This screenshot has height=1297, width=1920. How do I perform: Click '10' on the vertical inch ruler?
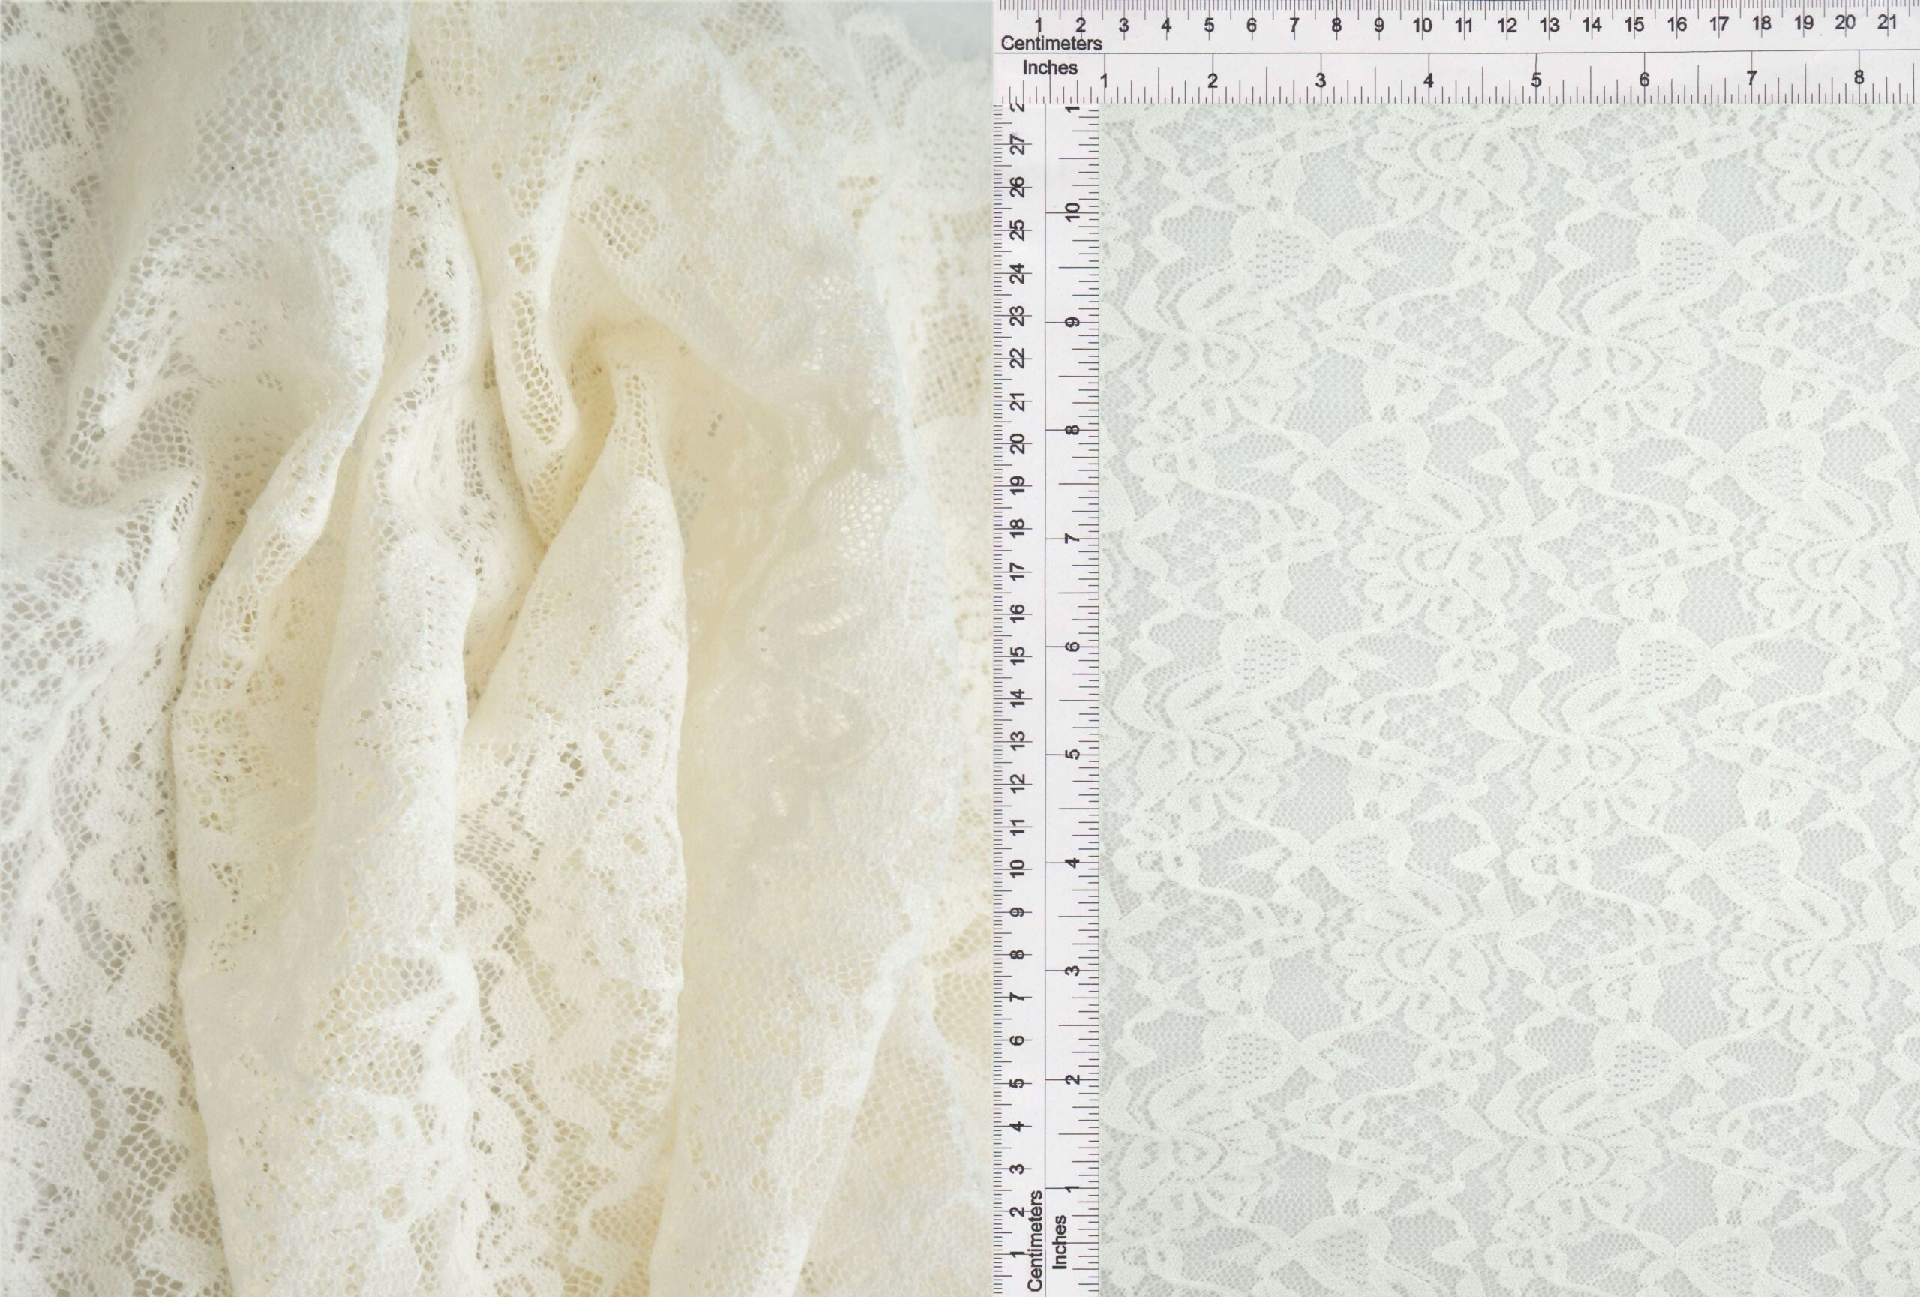pos(1072,212)
